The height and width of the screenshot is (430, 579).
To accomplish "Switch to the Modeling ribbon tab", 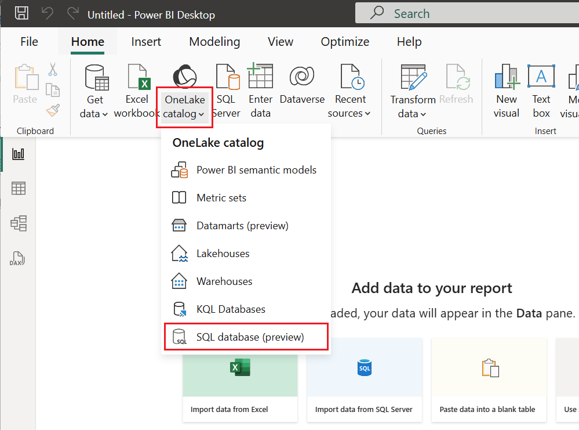I will pos(214,41).
